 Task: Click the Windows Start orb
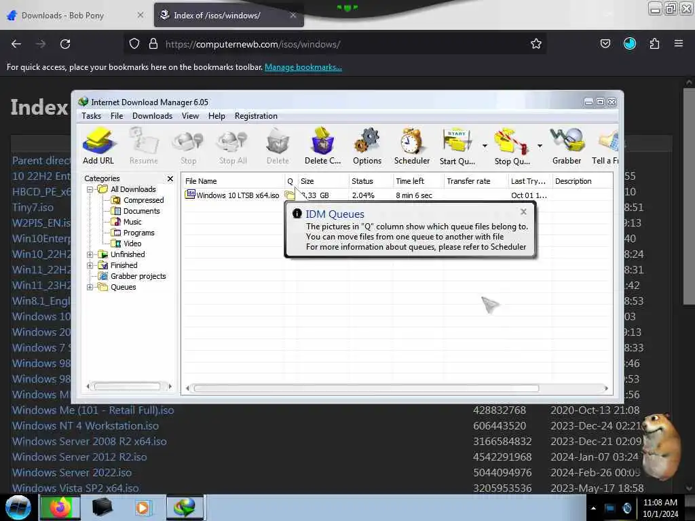click(18, 507)
